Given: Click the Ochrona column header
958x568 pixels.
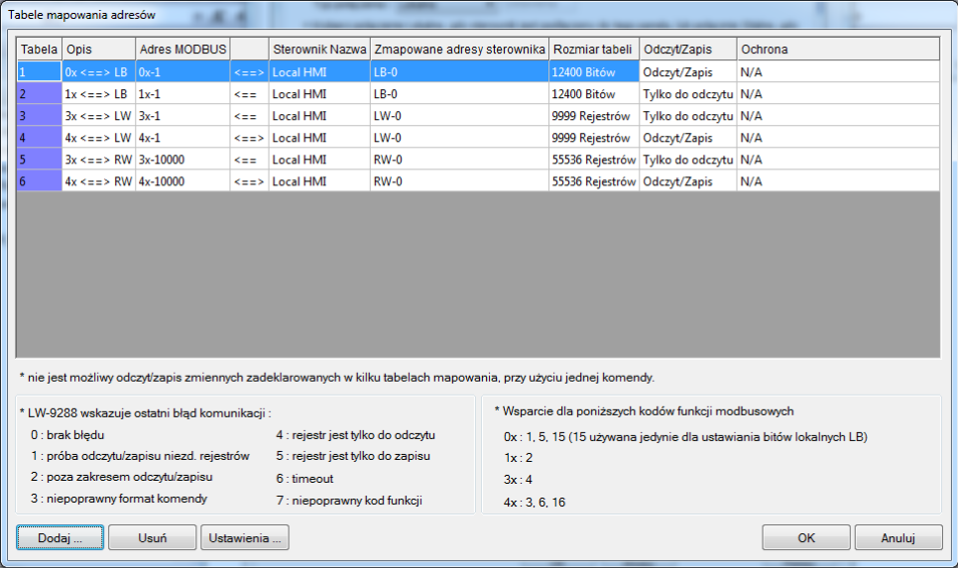Looking at the screenshot, I should pos(838,50).
